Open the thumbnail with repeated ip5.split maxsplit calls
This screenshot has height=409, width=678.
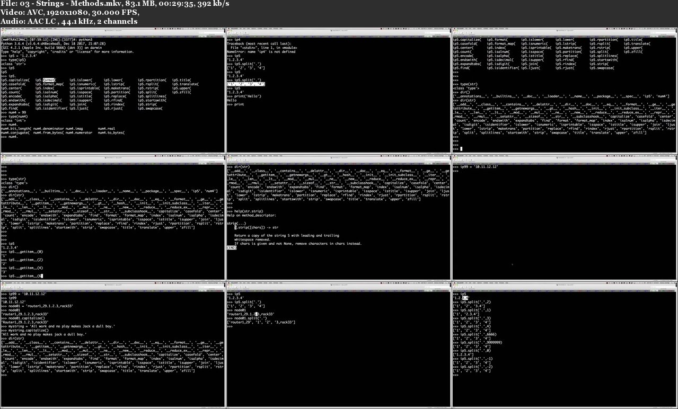pyautogui.click(x=565, y=344)
